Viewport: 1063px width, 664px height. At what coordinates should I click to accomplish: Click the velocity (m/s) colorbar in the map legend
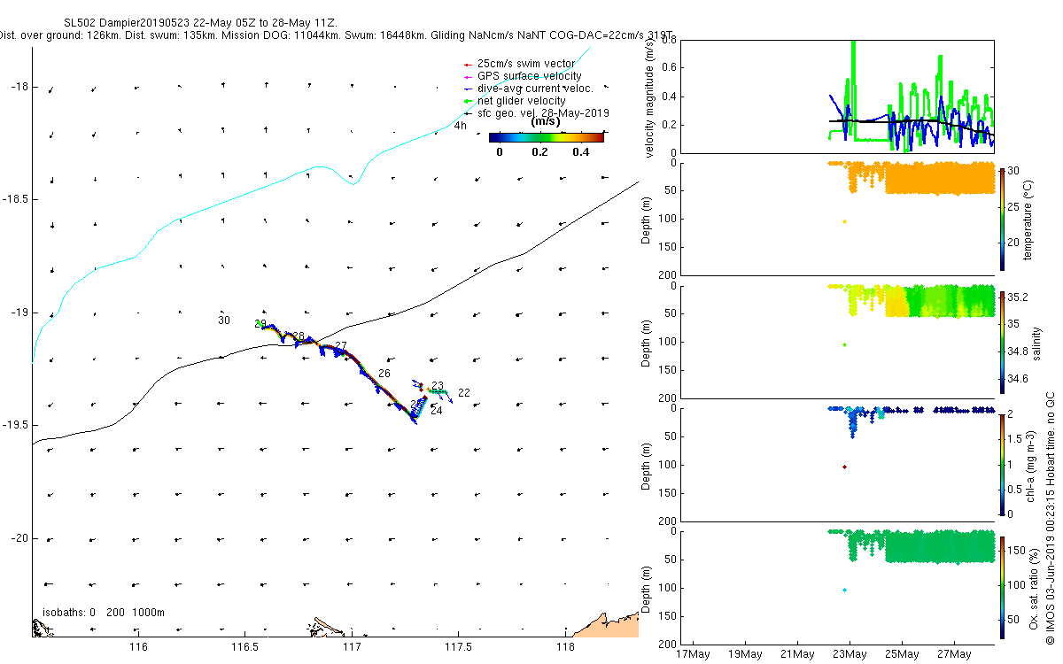[547, 137]
